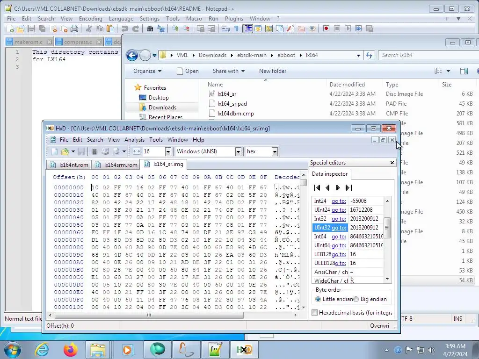Click Int24 go to link
The width and height of the screenshot is (479, 359).
pyautogui.click(x=339, y=201)
